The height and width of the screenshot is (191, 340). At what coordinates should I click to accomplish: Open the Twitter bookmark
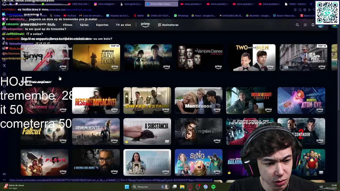(55, 16)
